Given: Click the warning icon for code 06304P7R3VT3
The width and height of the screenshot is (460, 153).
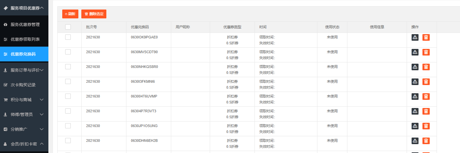Looking at the screenshot, I should coord(415,111).
